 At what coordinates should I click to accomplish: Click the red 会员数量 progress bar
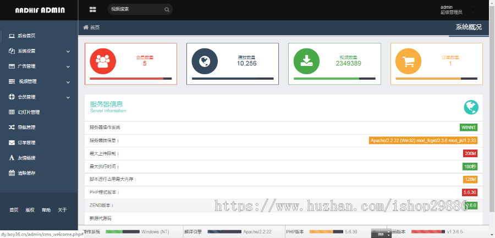[x=131, y=78]
